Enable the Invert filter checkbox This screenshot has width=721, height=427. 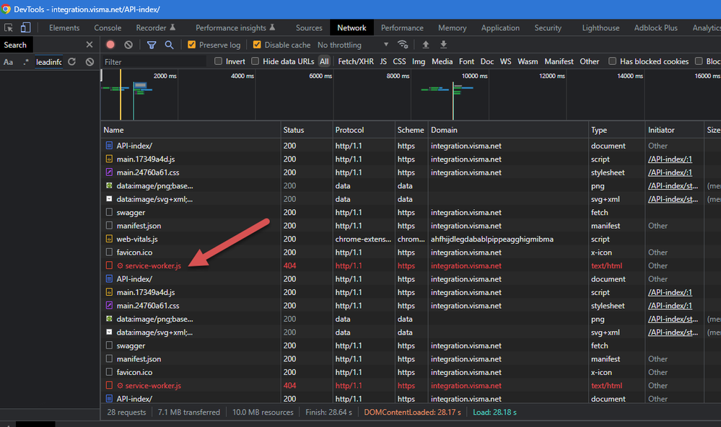coord(219,61)
